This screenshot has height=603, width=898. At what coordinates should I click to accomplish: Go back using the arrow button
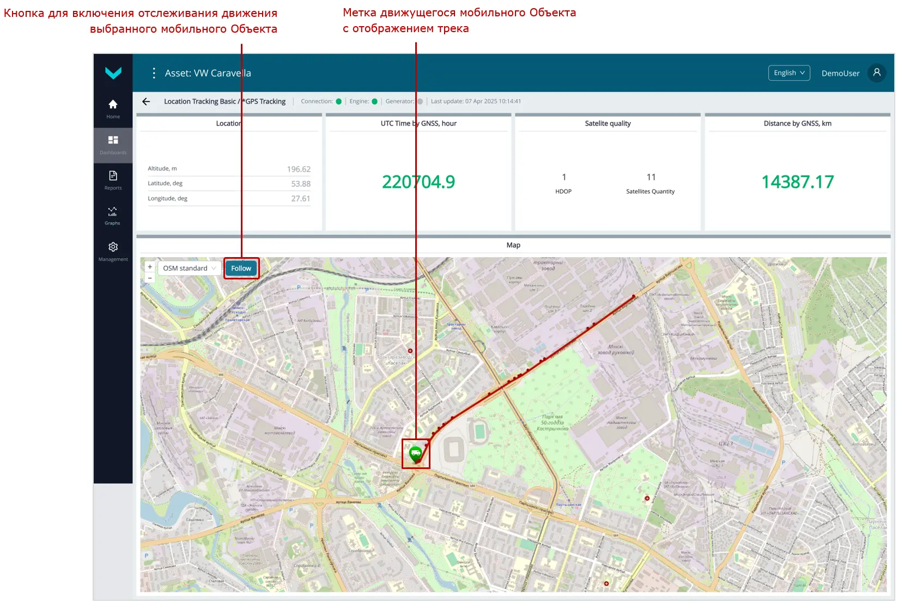pos(146,101)
